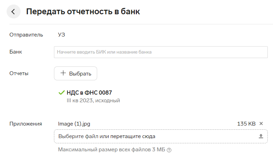273x160 pixels.
Task: Click the plus icon in Выбрать button
Action: click(x=63, y=73)
